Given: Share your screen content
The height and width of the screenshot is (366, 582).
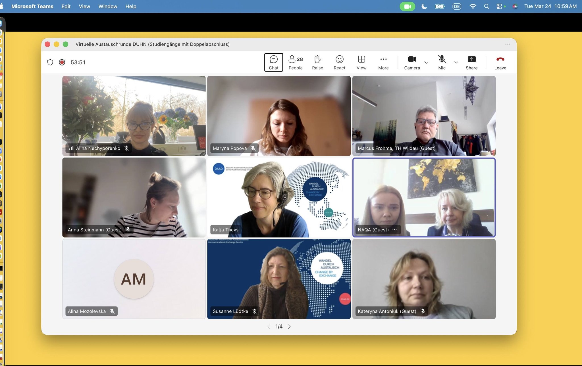Looking at the screenshot, I should click(471, 62).
